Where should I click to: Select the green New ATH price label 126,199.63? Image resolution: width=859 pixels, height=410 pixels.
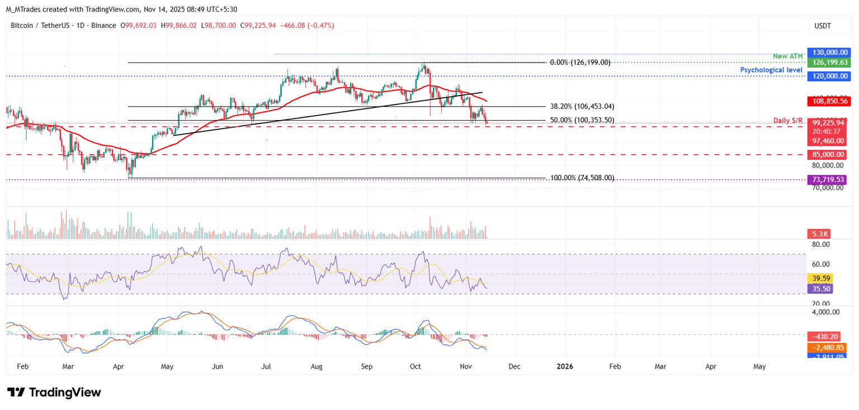829,63
